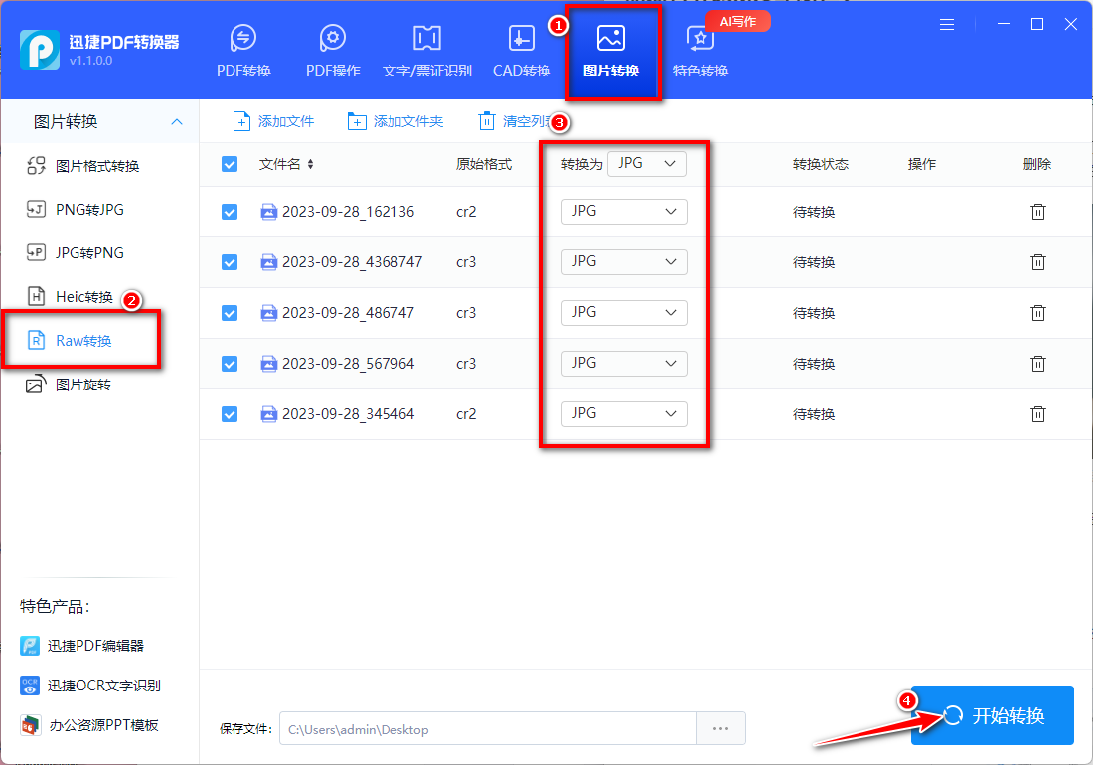Image resolution: width=1093 pixels, height=765 pixels.
Task: Start conversion with 开始转换 button
Action: point(992,715)
